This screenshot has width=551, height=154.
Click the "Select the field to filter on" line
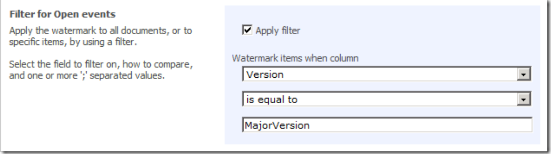point(100,64)
